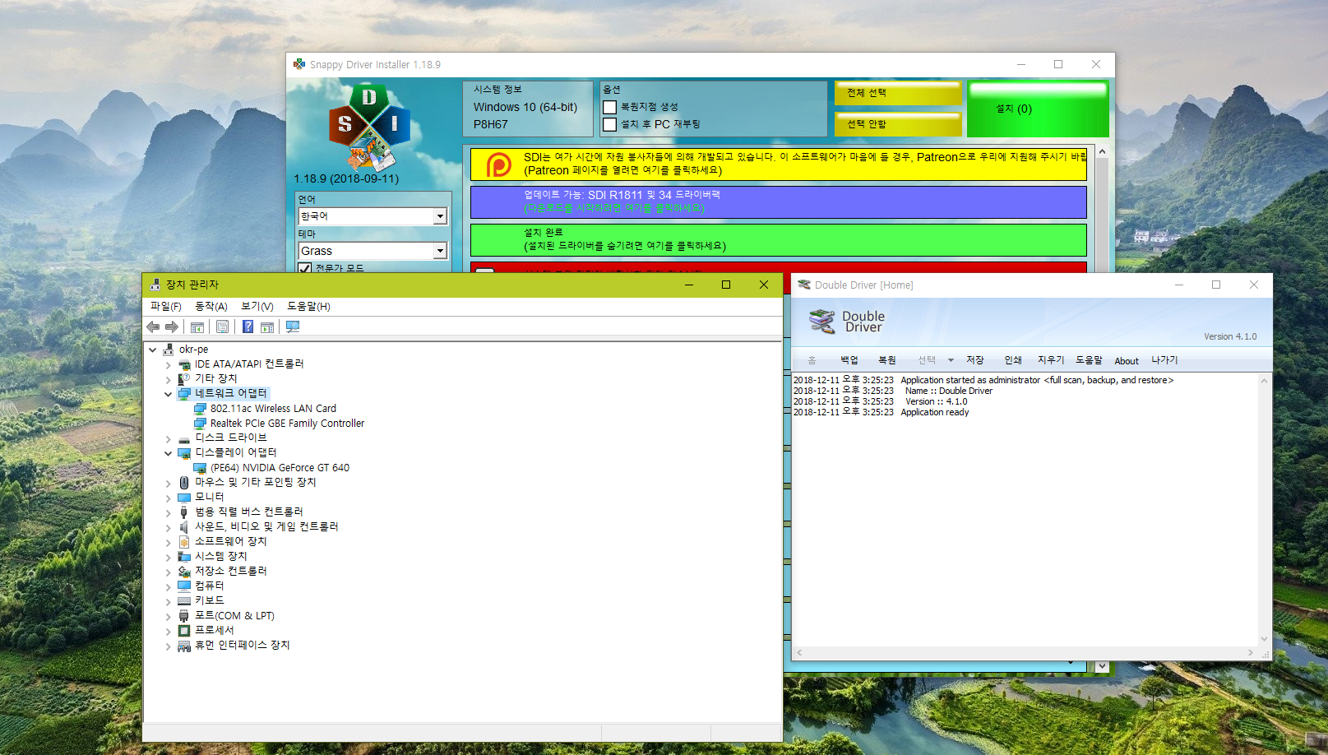Click the 포트(COM & LPT) port icon

click(184, 616)
